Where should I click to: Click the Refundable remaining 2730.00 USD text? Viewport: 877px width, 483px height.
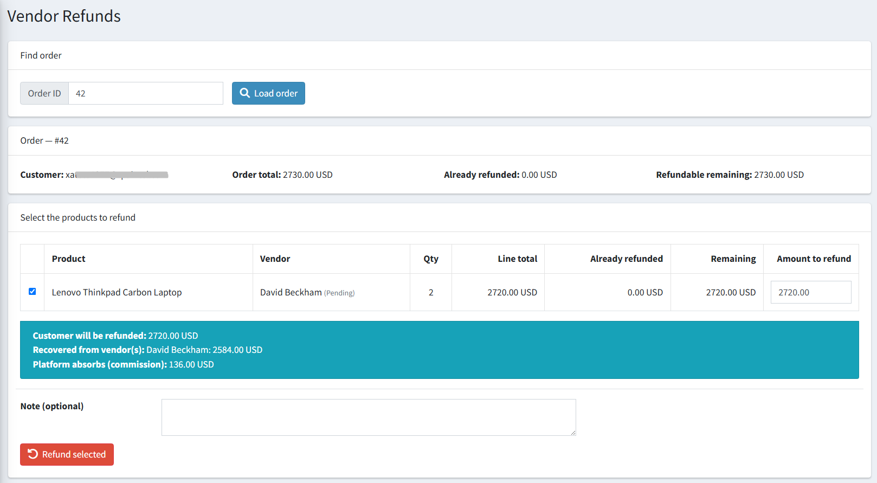[730, 175]
